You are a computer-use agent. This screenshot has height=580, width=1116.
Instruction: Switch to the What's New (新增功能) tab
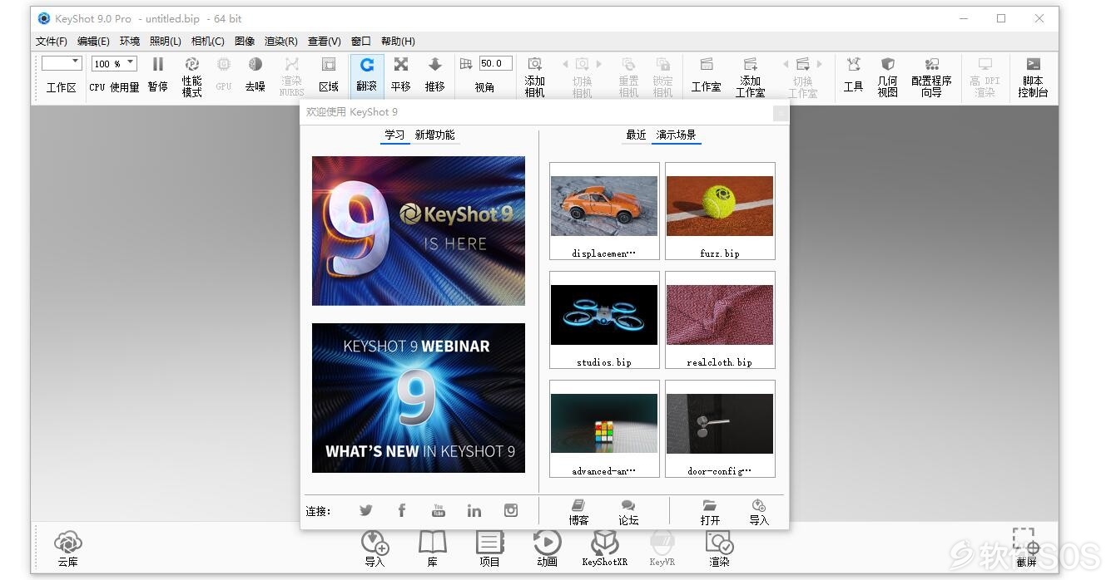(x=435, y=135)
